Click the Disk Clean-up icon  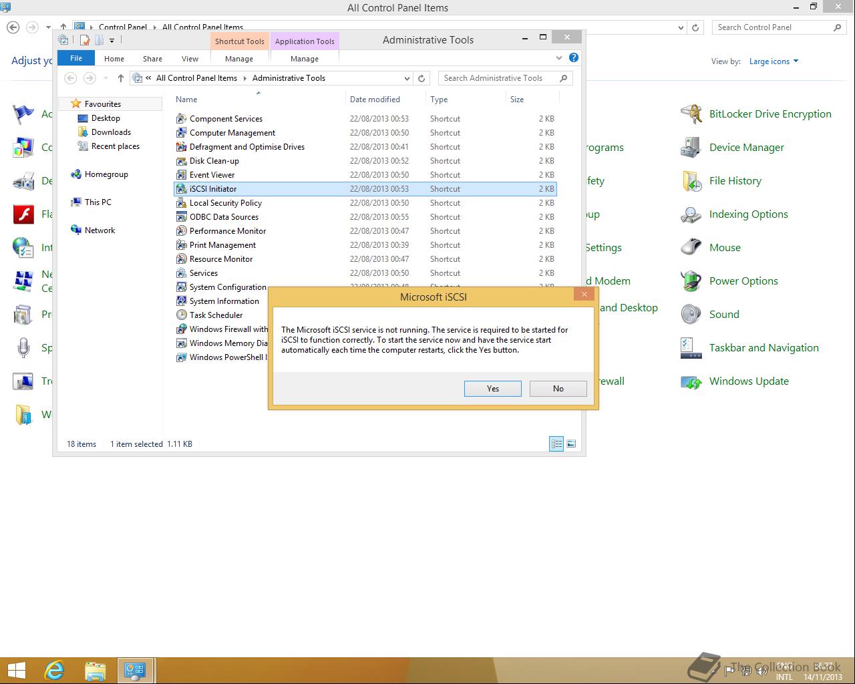(x=181, y=160)
